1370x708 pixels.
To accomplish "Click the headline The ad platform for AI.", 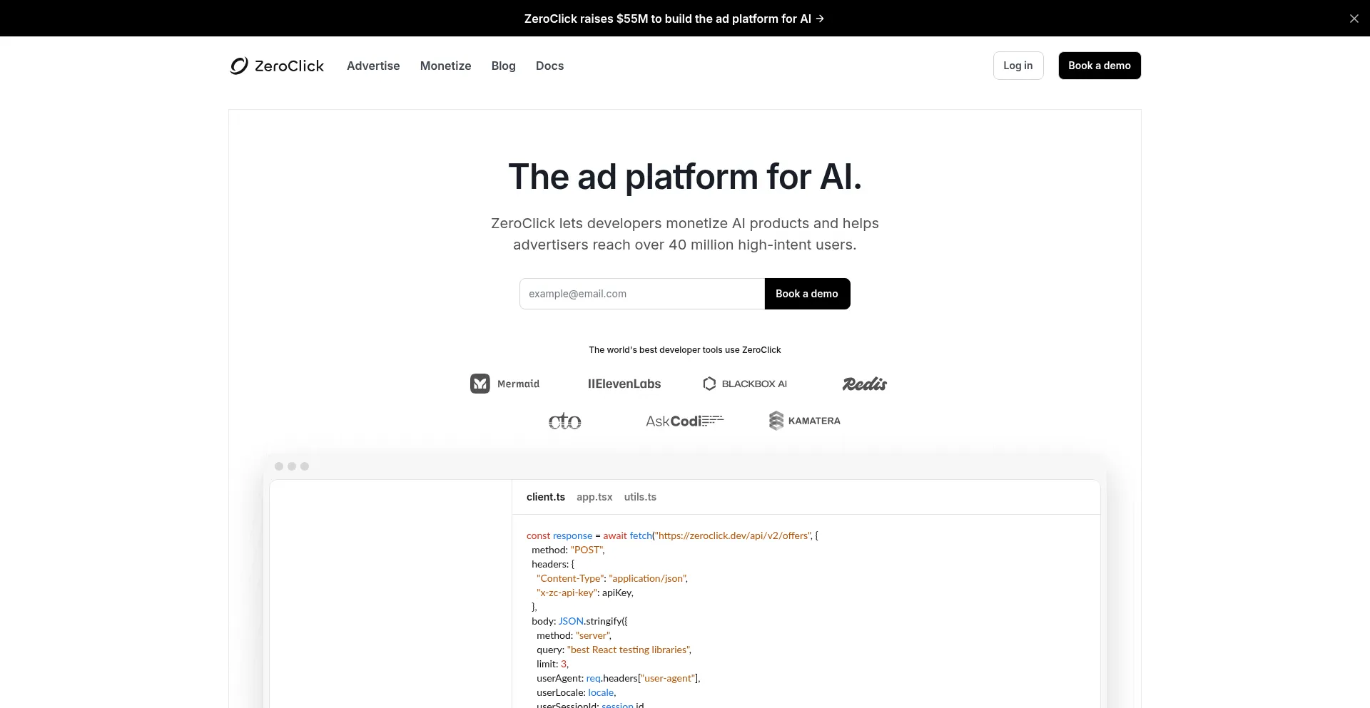I will point(685,176).
